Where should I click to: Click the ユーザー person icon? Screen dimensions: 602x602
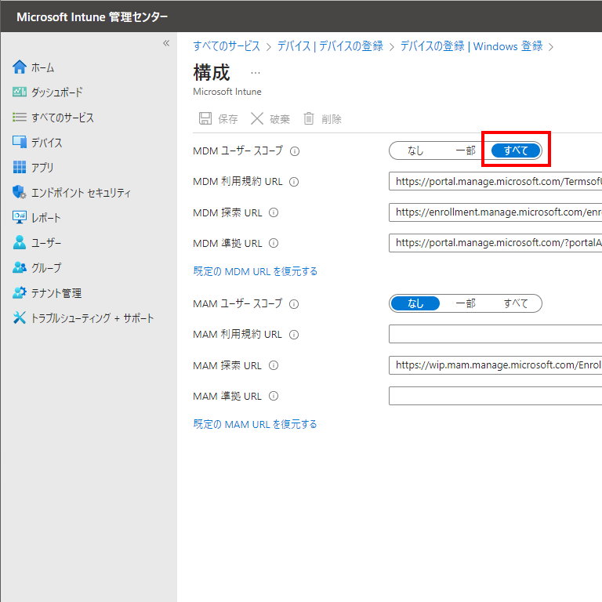point(19,243)
